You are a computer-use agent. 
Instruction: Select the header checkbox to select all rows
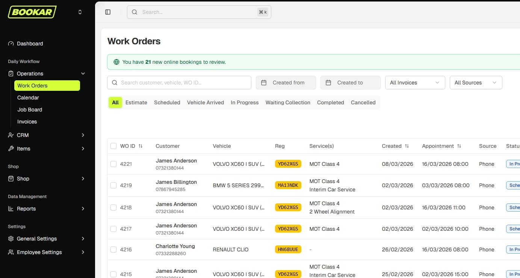coord(113,146)
